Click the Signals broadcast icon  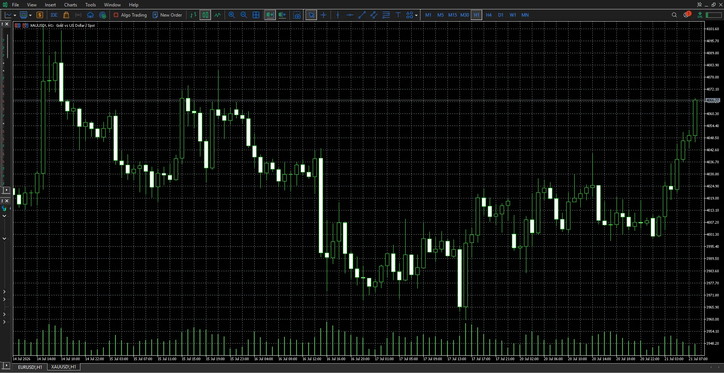(78, 15)
